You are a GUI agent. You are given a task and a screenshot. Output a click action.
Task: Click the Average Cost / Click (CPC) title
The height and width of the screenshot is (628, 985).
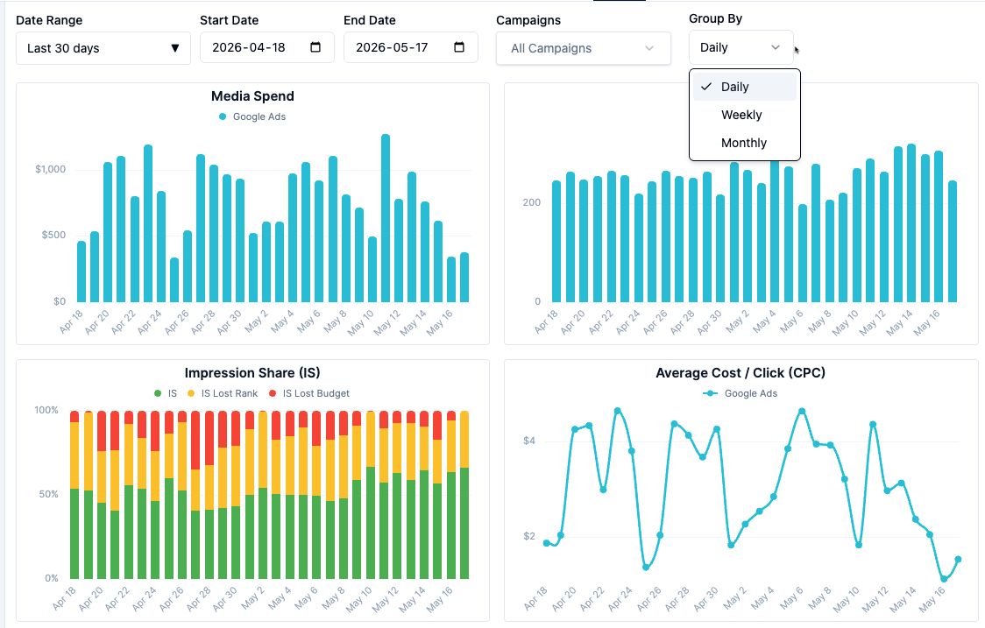[741, 373]
